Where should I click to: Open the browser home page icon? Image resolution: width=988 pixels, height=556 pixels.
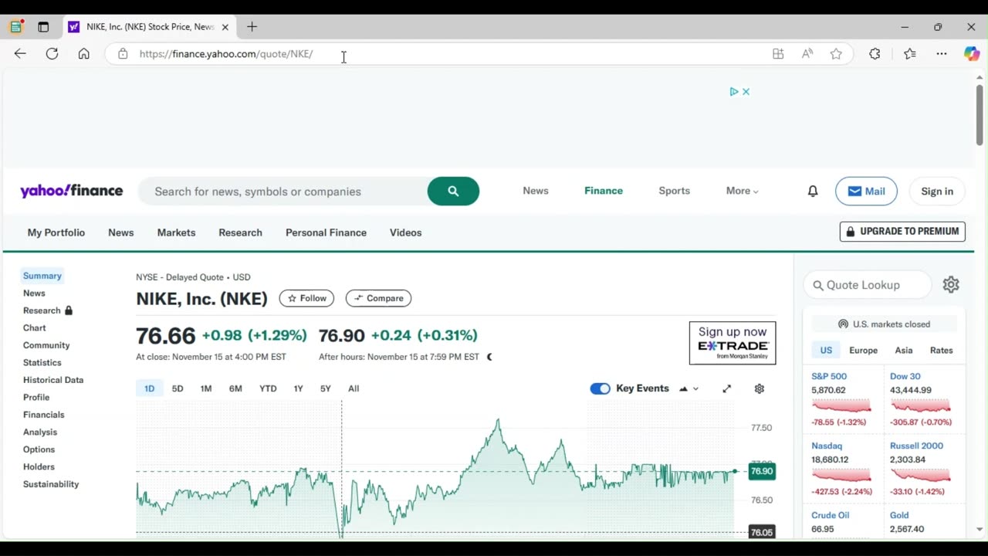(x=83, y=54)
